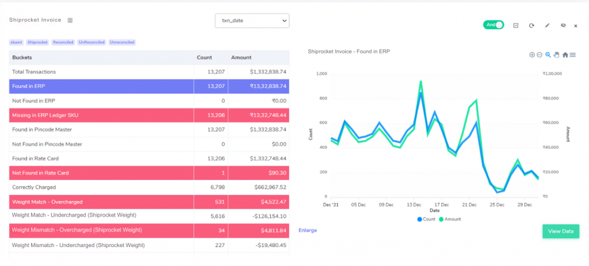The image size is (589, 266).
Task: Close the panel with the X icon
Action: (575, 26)
